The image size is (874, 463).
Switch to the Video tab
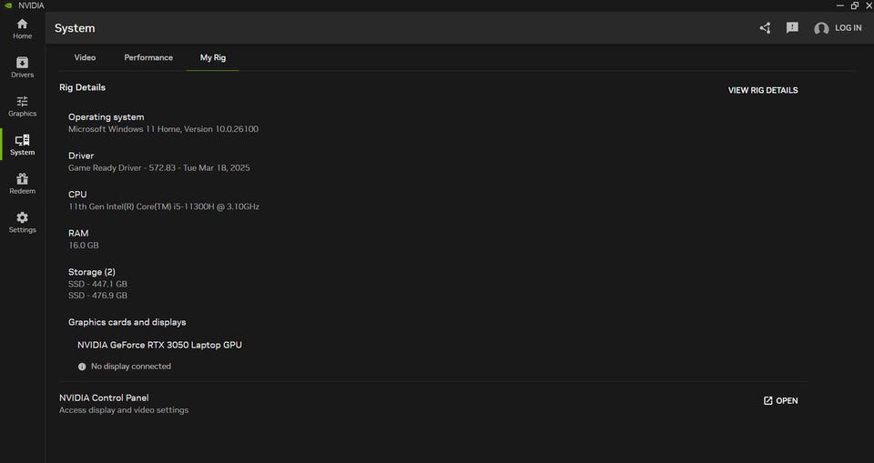tap(85, 57)
